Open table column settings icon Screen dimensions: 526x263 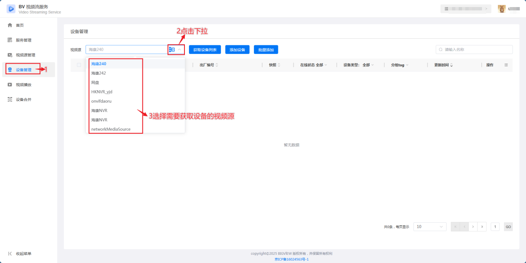pos(506,65)
